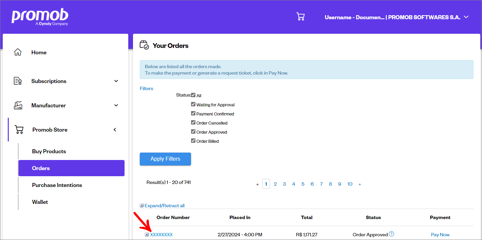Go to page 3 of results
This screenshot has width=482, height=240.
point(285,184)
